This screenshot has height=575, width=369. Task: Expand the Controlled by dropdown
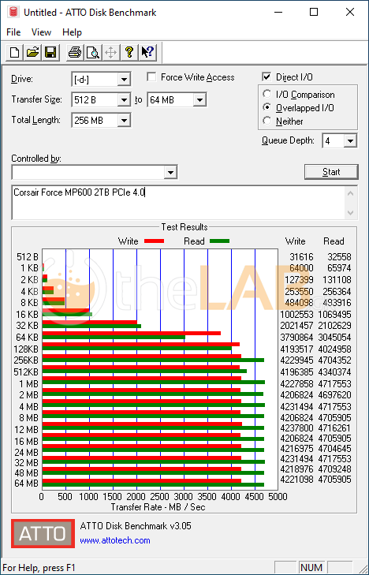click(x=170, y=173)
